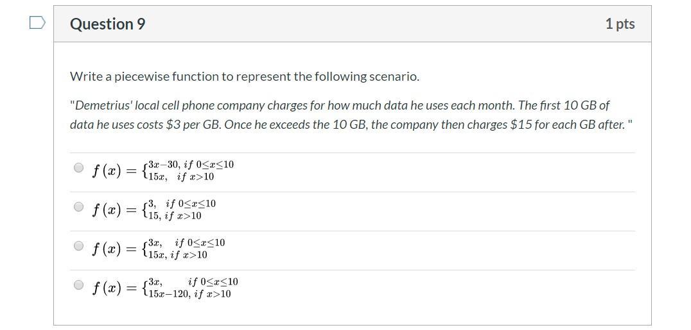This screenshot has height=330, width=691.
Task: Click "3x, if 0≤x≤10" in the third answer
Action: tap(186, 243)
